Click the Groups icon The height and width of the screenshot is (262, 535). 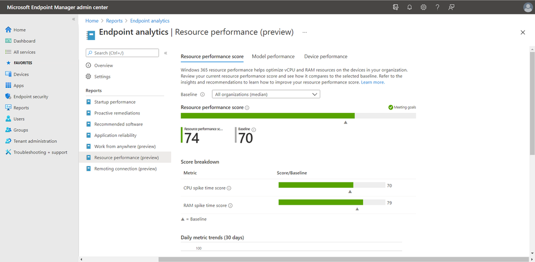tap(9, 130)
